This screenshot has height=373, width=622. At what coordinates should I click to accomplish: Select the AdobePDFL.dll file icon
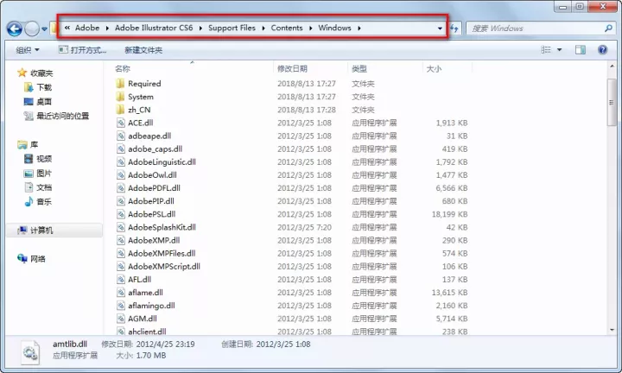[121, 187]
